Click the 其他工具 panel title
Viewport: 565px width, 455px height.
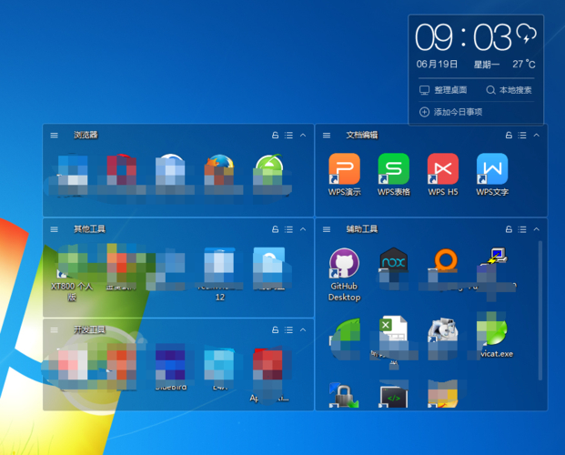(89, 229)
